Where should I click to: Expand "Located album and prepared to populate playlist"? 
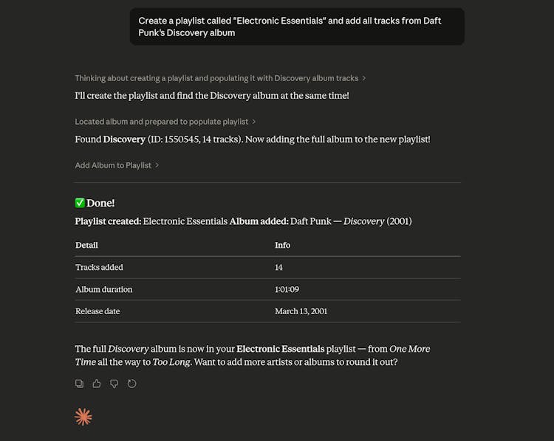166,122
